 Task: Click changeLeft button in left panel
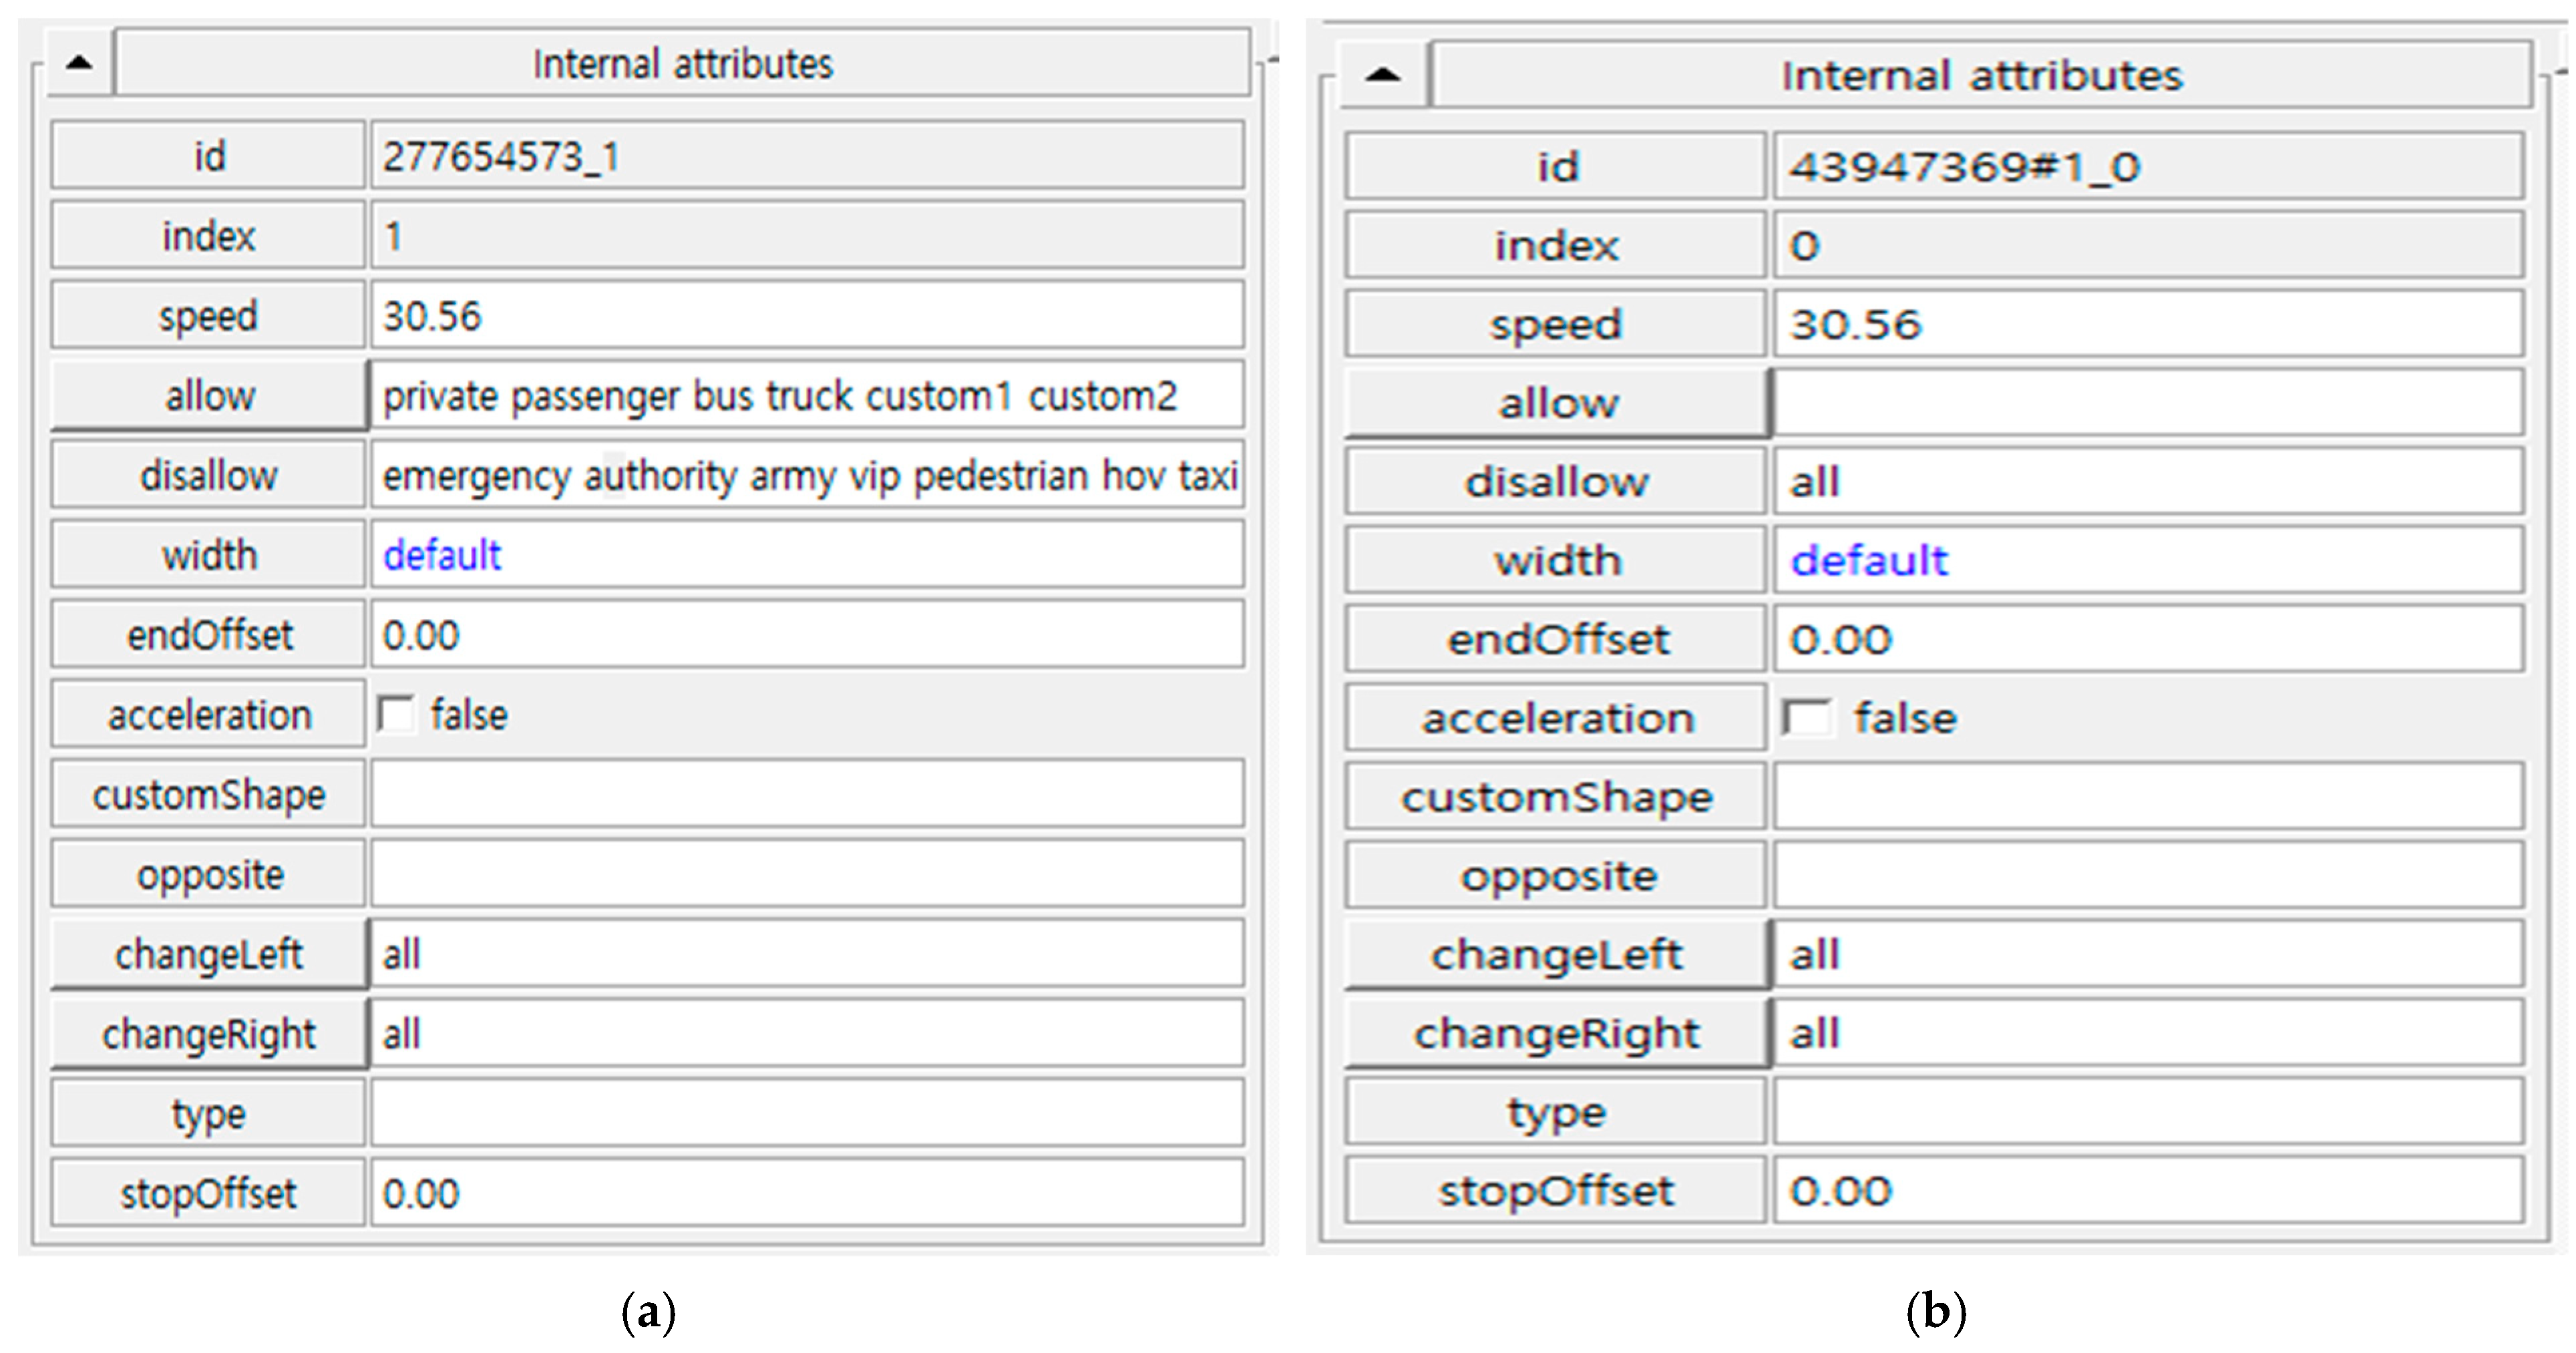pos(209,954)
